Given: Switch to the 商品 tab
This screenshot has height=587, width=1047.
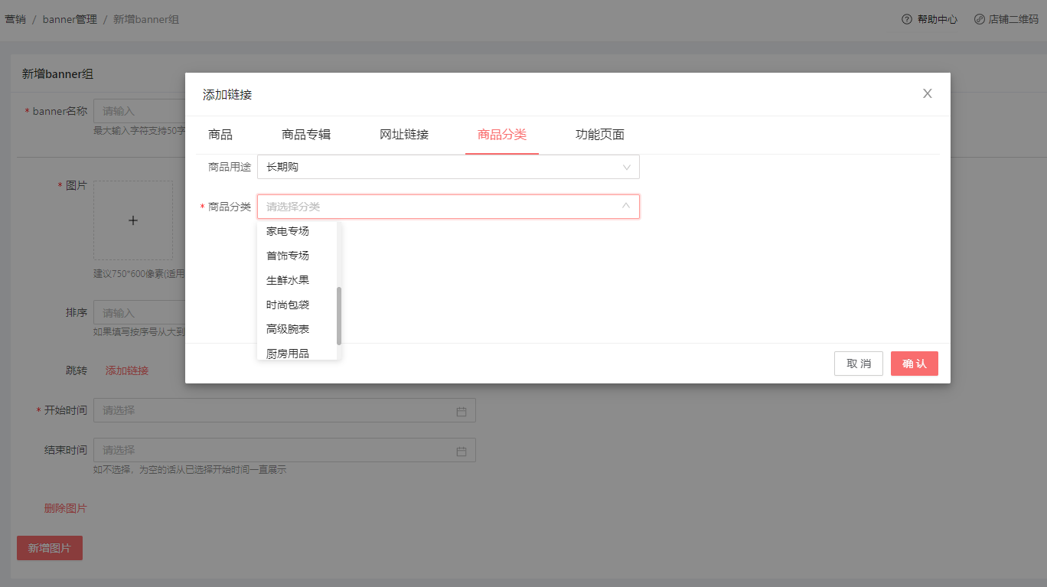Looking at the screenshot, I should (x=220, y=135).
